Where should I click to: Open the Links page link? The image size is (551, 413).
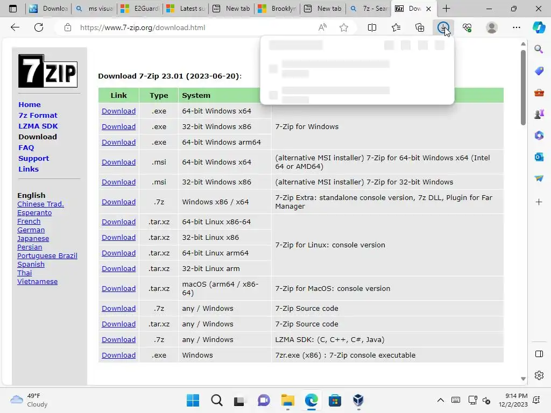pyautogui.click(x=29, y=169)
